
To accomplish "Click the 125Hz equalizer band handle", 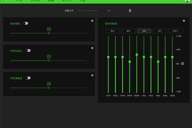I will [123, 57].
